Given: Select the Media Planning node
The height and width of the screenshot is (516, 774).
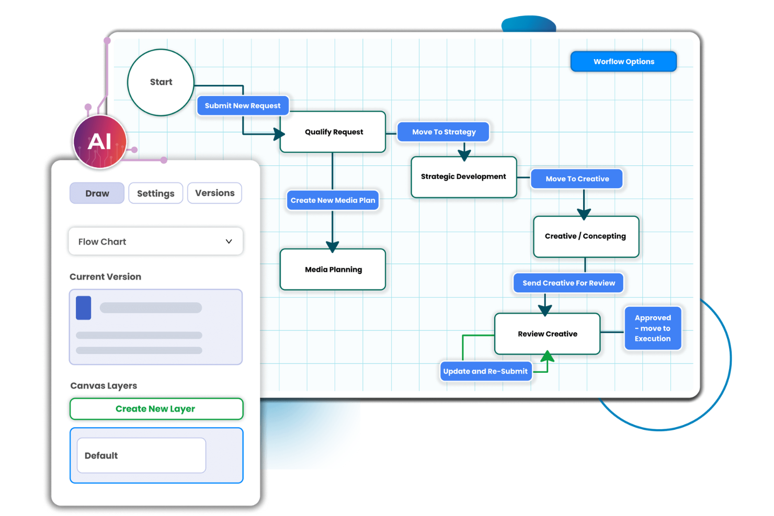Looking at the screenshot, I should [333, 269].
